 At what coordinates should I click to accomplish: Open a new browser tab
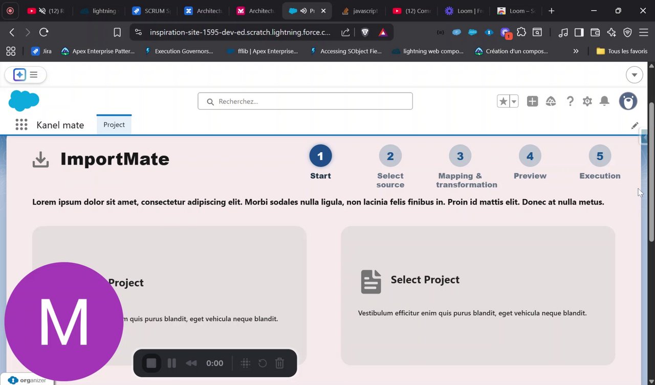[x=551, y=11]
